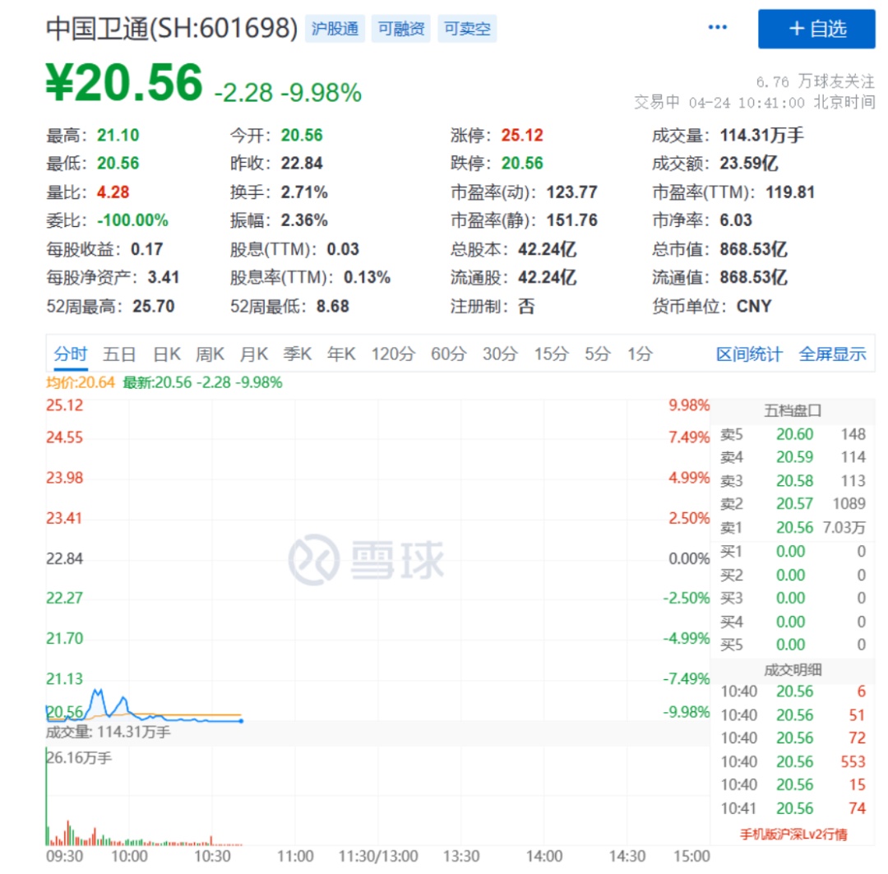Open the 周K chart tab
This screenshot has height=874, width=888.
coord(210,354)
